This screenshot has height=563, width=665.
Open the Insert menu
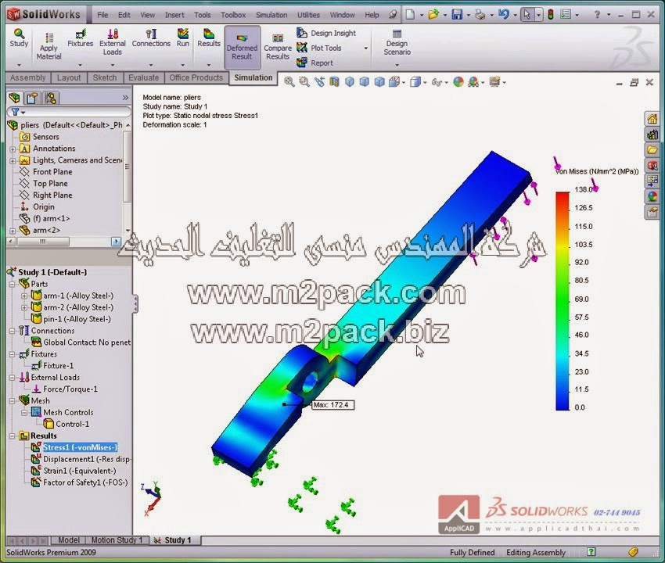(174, 15)
